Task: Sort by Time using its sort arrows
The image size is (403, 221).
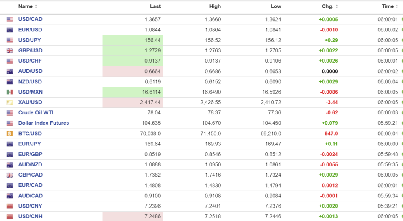Action: (397, 7)
